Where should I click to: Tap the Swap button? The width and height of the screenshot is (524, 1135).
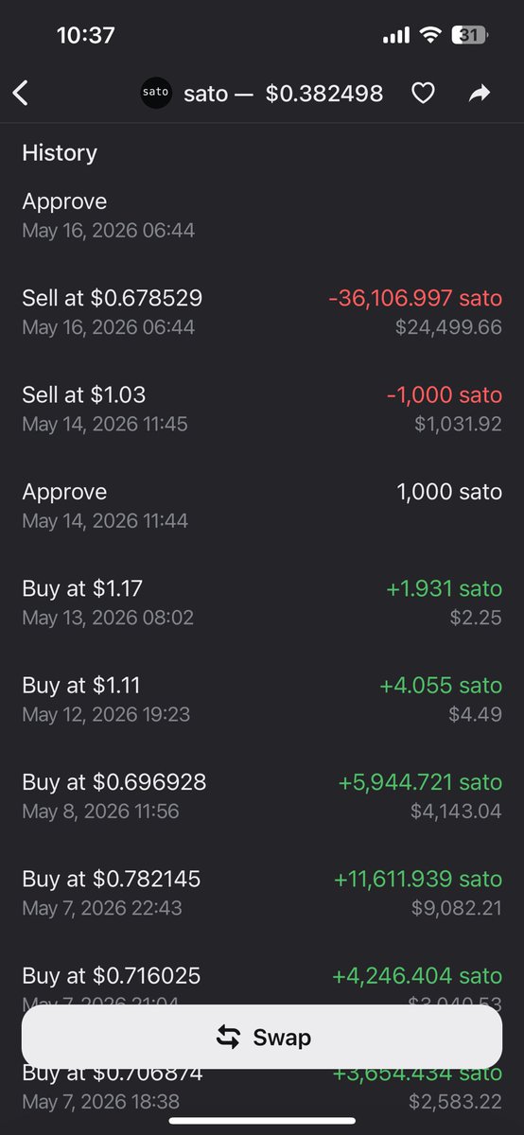[262, 1038]
